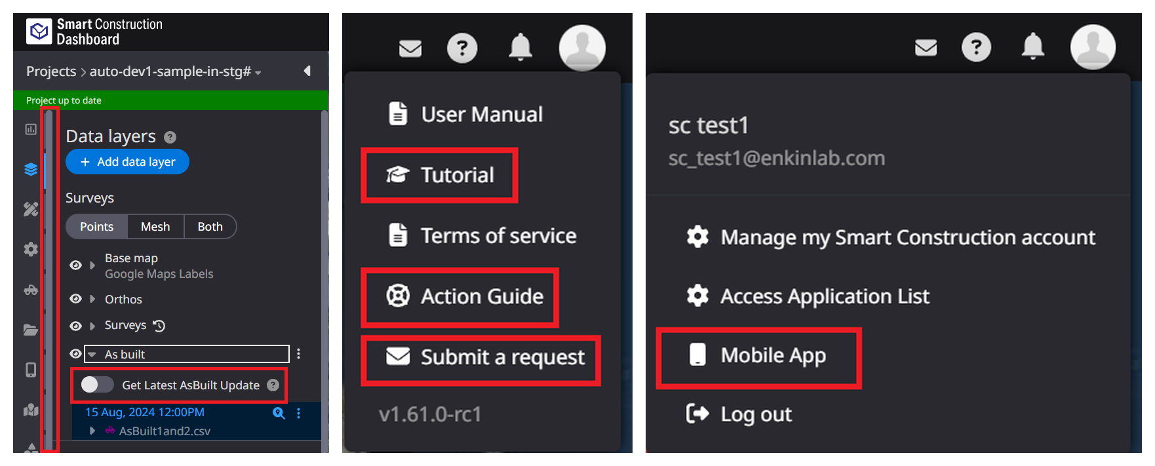Click the magnifier icon beside 15 Aug, 2024 survey

[279, 413]
